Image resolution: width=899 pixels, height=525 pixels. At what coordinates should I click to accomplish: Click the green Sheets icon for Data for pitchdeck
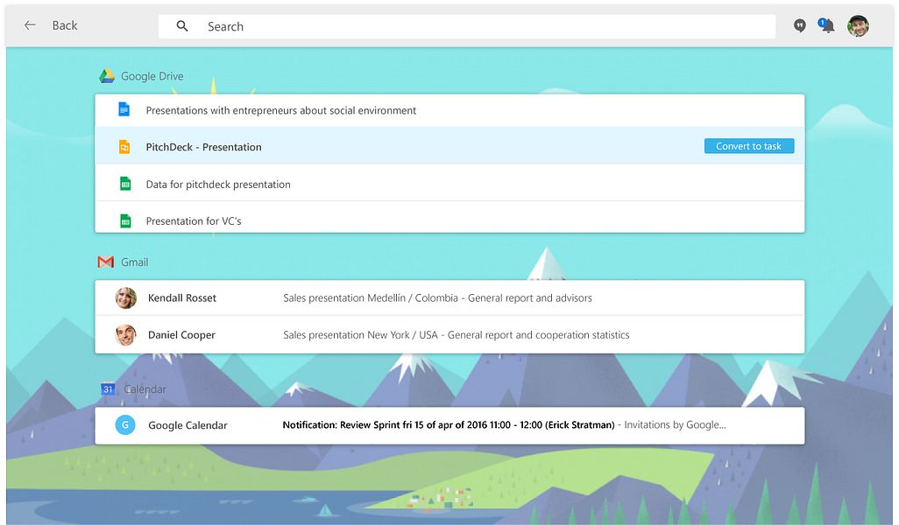click(x=125, y=184)
